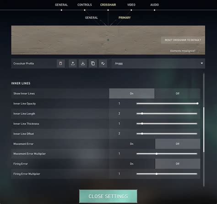Adjust the Inner Line Offset slider
The height and width of the screenshot is (204, 217).
[167, 134]
